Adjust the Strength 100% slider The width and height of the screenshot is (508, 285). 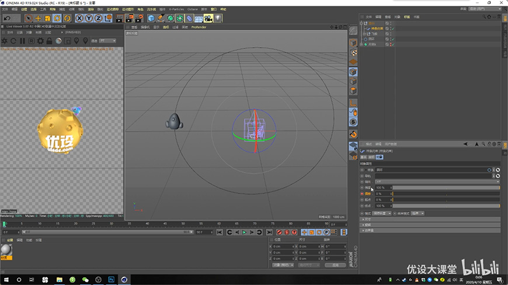(x=446, y=188)
